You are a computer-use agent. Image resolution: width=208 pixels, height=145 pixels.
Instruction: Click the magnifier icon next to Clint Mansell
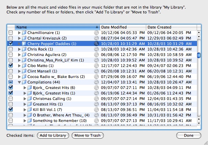click(x=96, y=71)
